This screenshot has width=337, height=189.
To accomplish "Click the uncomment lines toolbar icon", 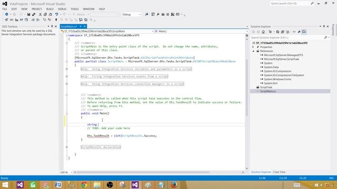I will 49,20.
